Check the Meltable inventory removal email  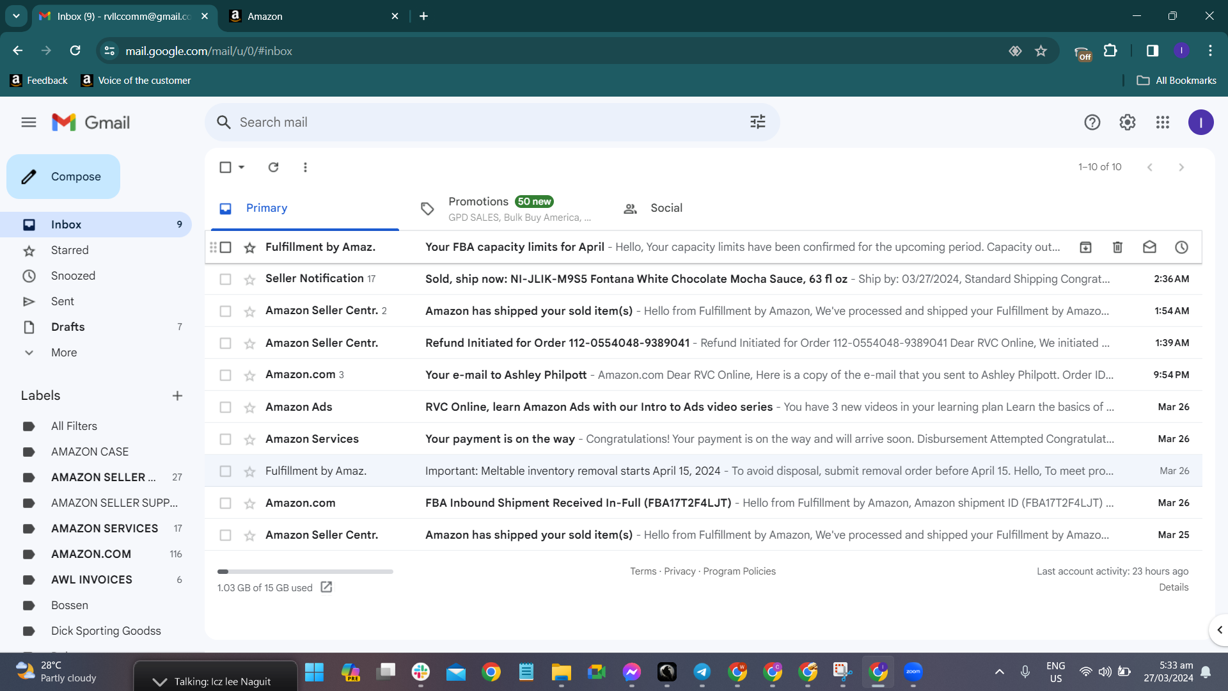pos(225,471)
